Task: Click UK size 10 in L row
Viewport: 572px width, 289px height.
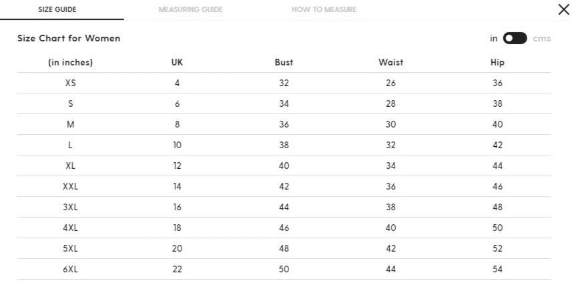Action: coord(177,146)
